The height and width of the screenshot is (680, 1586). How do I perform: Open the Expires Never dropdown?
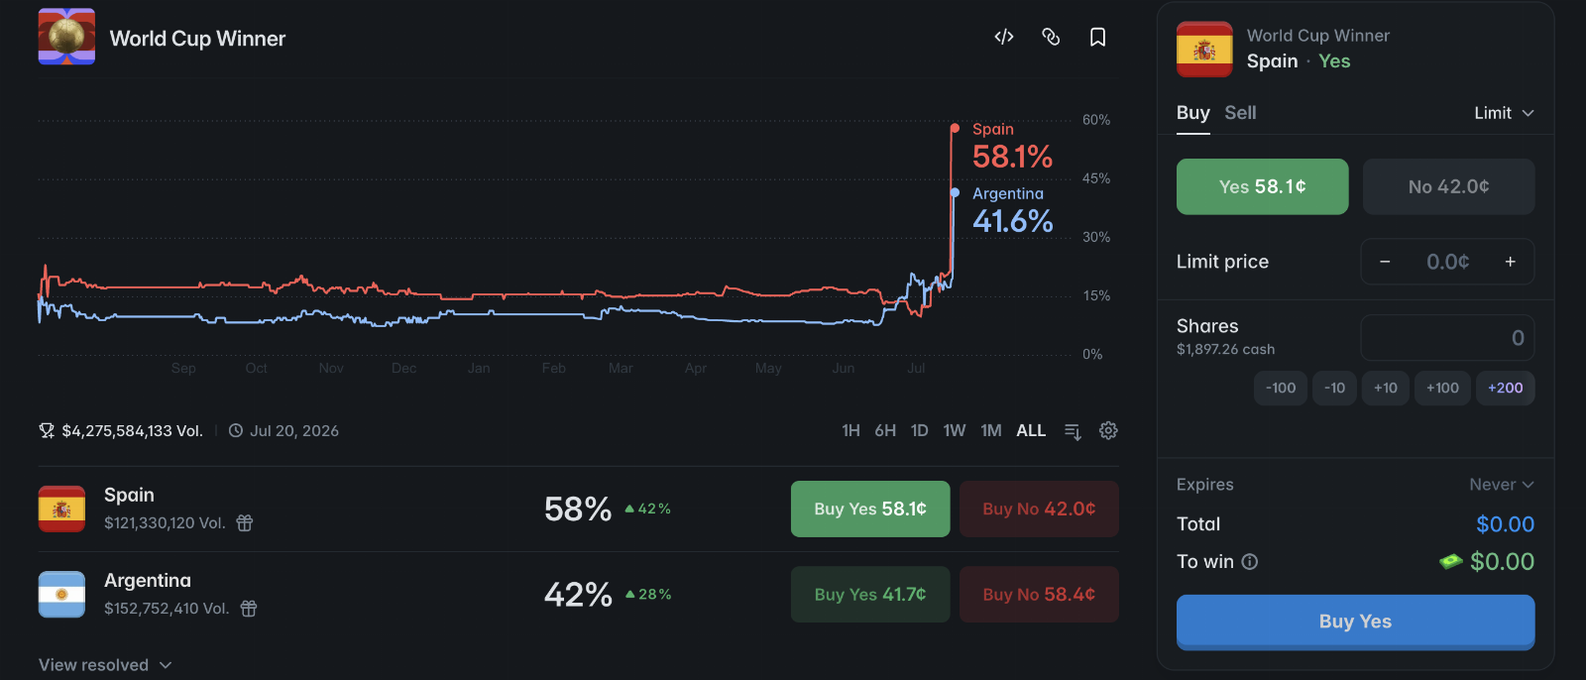tap(1502, 485)
